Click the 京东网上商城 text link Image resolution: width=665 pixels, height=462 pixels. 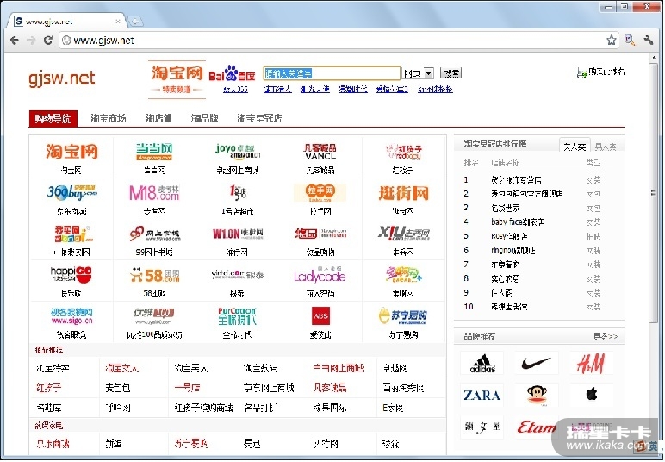coord(269,387)
